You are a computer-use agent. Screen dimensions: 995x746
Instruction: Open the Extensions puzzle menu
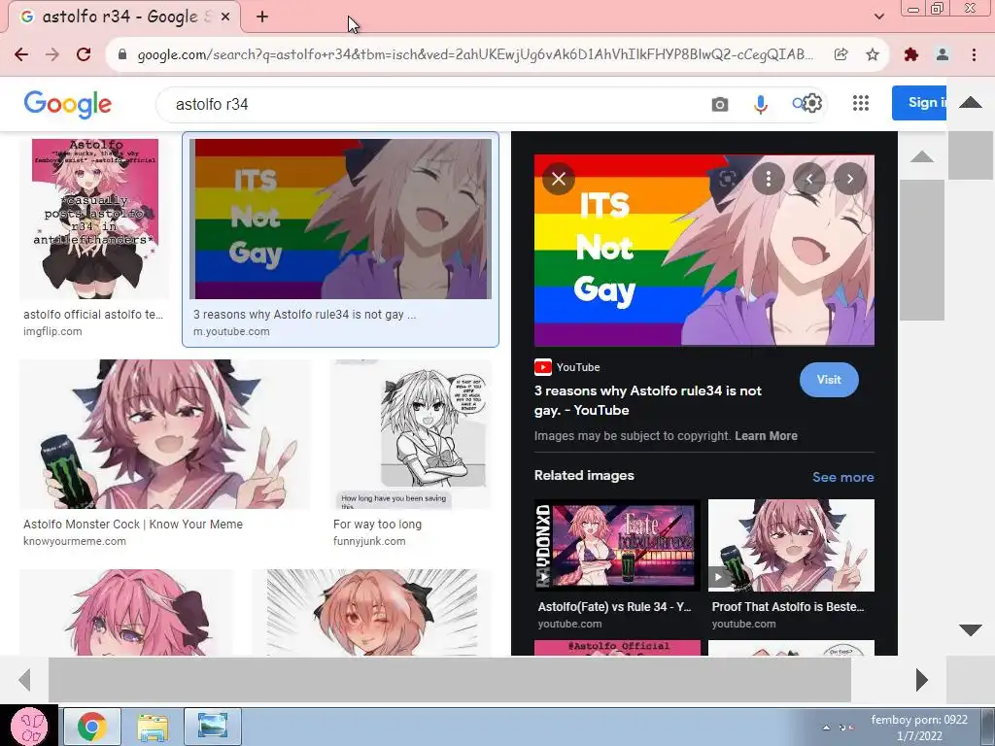(x=911, y=54)
